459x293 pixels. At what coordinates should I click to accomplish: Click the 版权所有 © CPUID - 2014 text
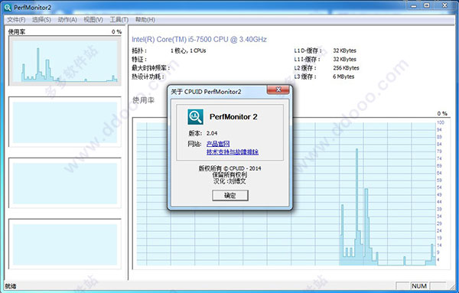(229, 168)
